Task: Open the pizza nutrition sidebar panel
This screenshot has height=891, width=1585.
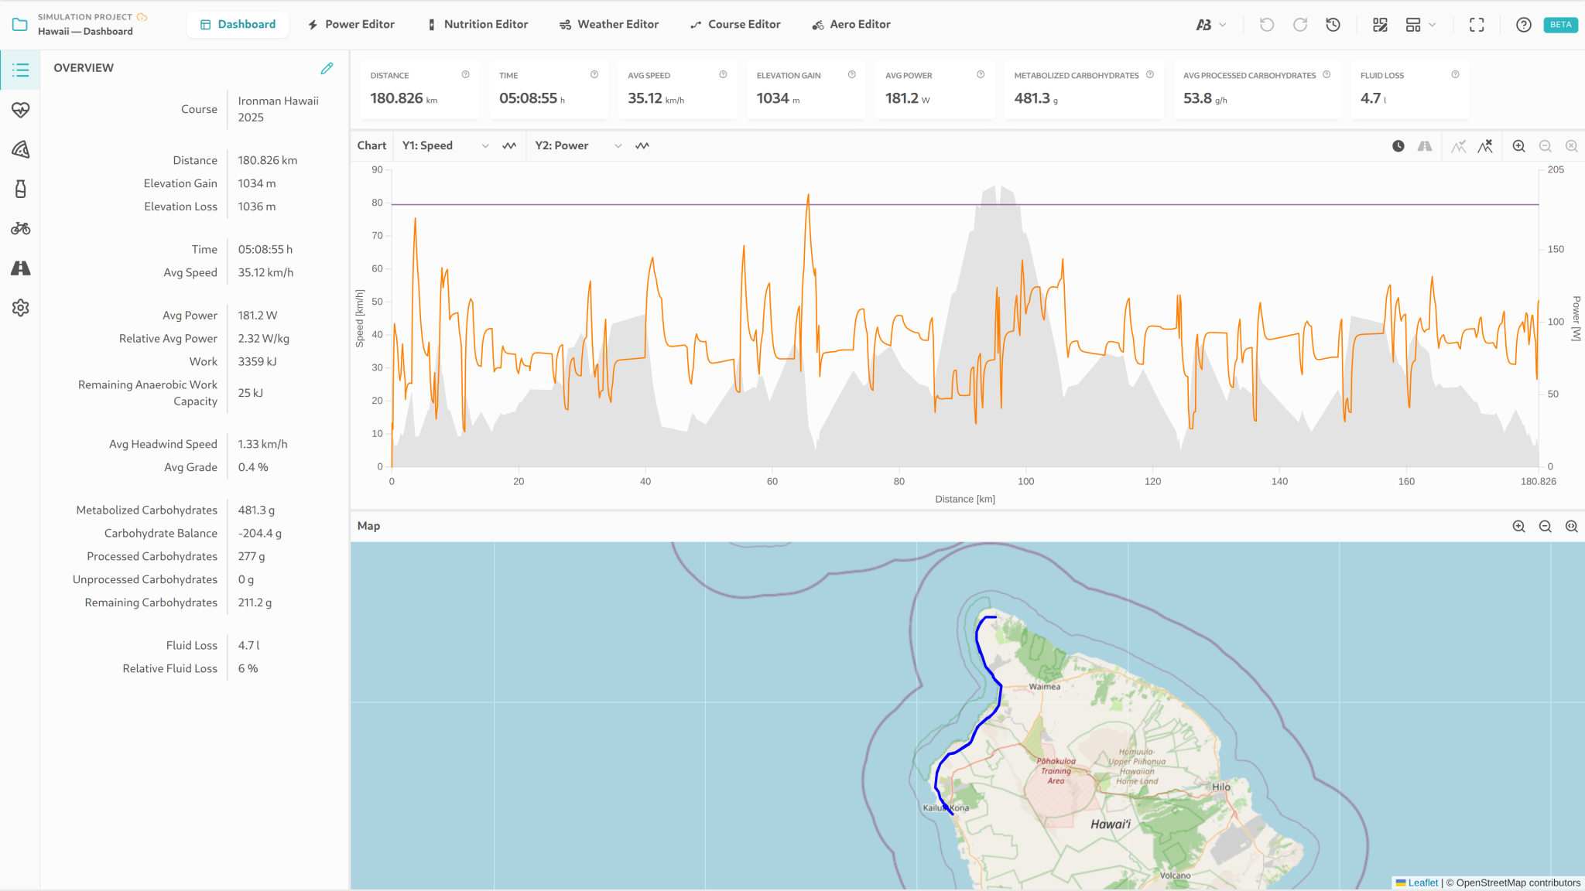Action: [21, 149]
